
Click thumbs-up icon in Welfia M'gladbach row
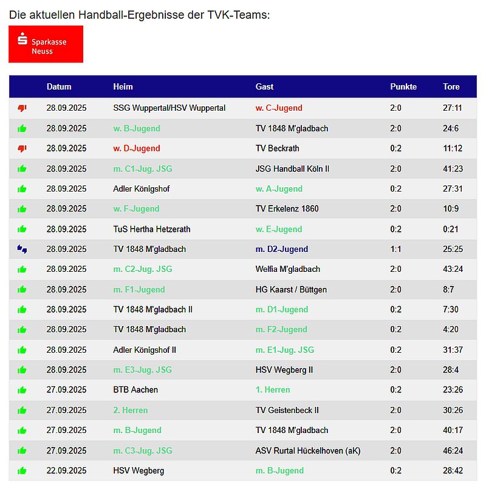(22, 269)
